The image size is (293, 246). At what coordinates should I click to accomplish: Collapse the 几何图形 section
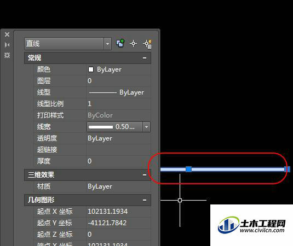click(145, 200)
